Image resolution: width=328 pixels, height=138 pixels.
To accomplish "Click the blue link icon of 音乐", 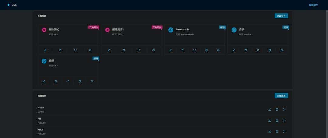I will point(234,30).
